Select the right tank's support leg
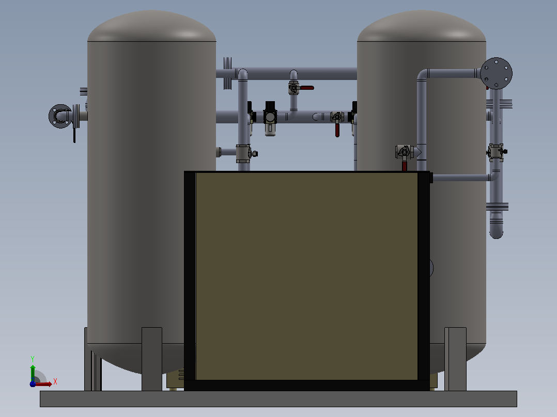Screen dimensions: 557x417 (455, 359)
